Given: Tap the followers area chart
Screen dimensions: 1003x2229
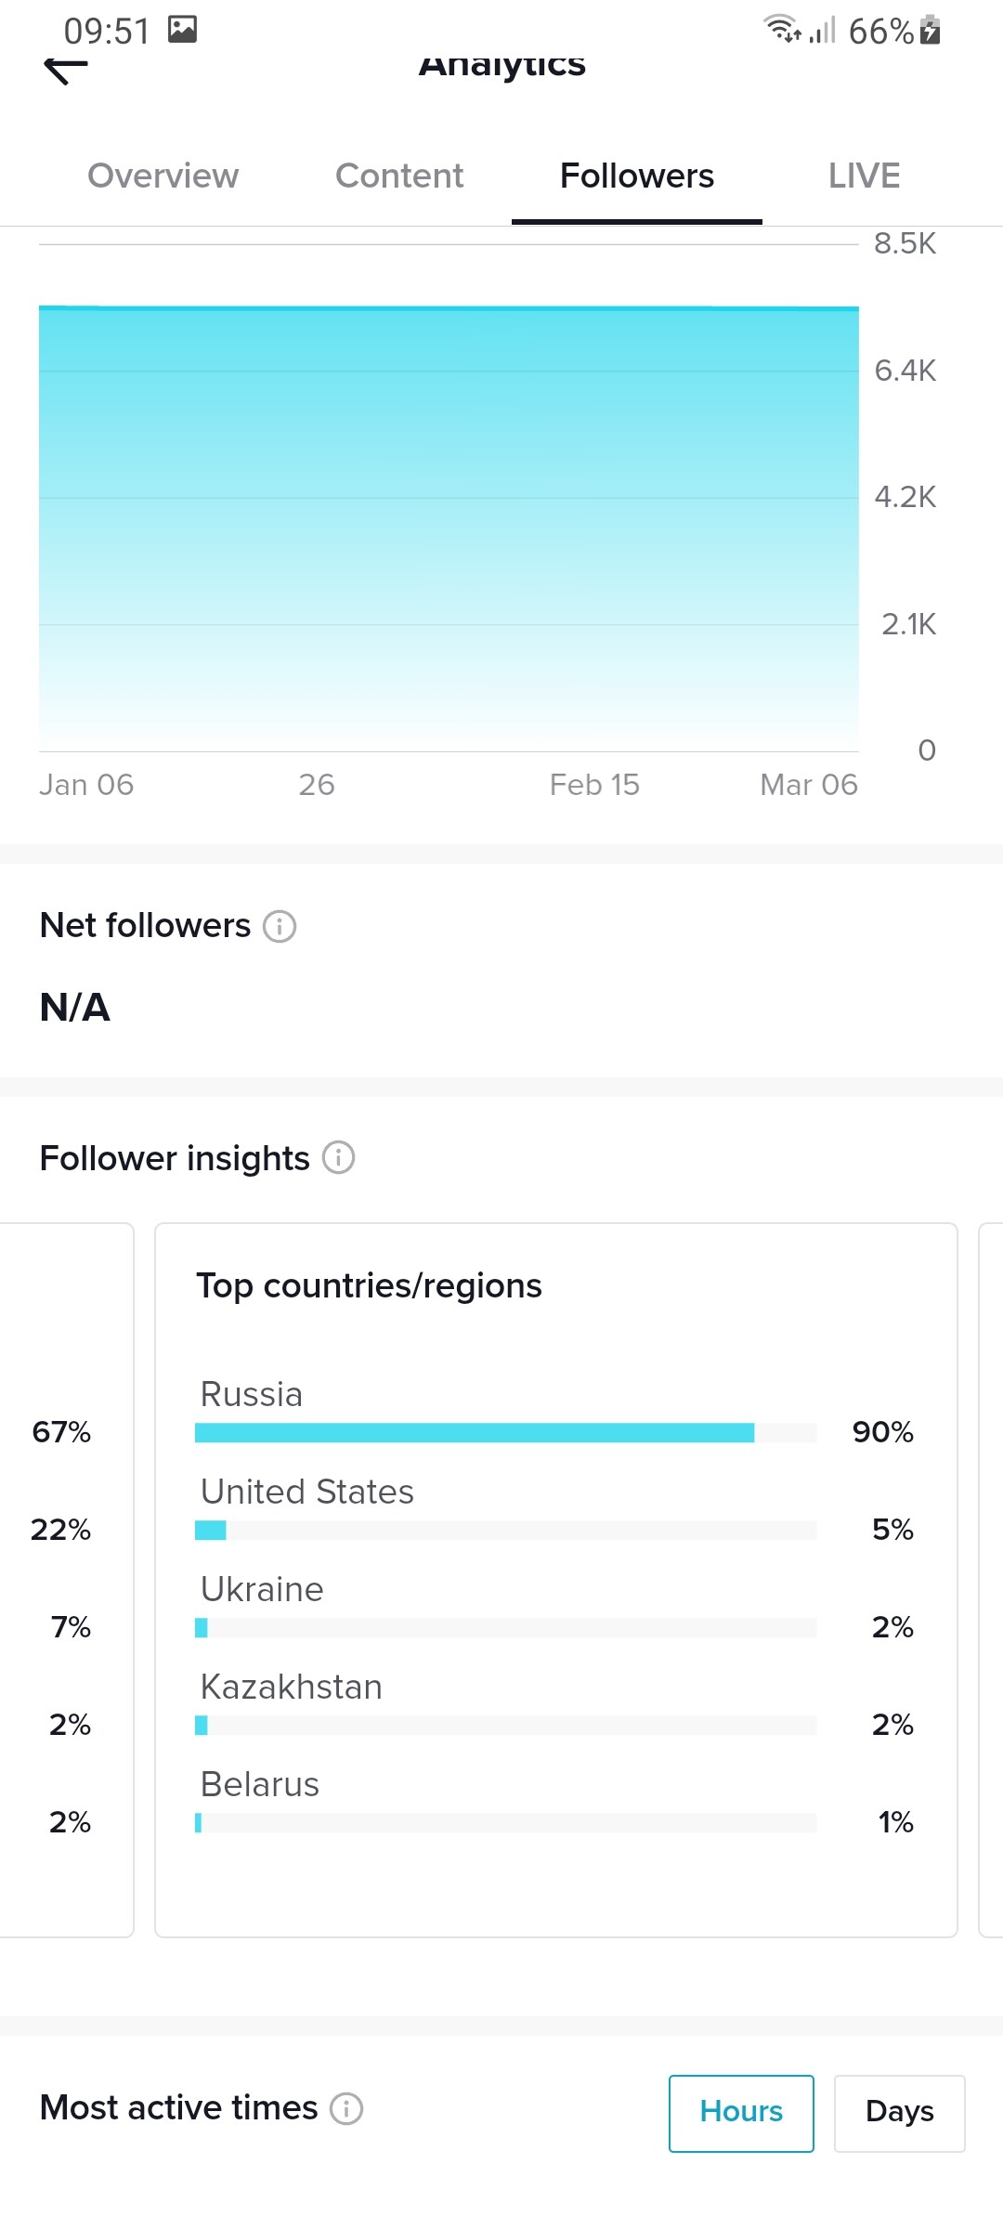Looking at the screenshot, I should click(449, 528).
